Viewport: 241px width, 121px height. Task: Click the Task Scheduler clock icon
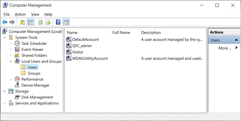pos(17,43)
